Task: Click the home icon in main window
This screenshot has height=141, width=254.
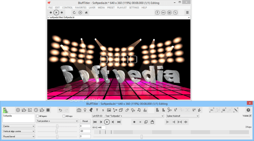Action: (x=86, y=12)
